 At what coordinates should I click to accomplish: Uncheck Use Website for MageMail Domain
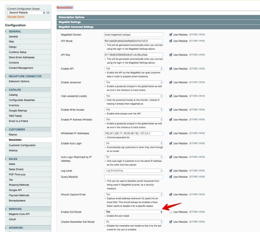point(171,34)
